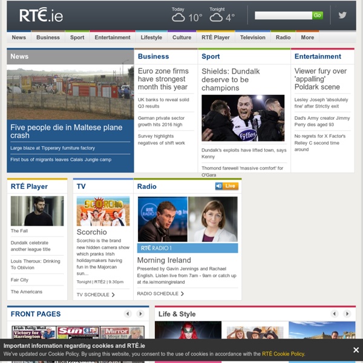Open TV SCHEDULE chevron link
This screenshot has width=363, height=363.
96,295
